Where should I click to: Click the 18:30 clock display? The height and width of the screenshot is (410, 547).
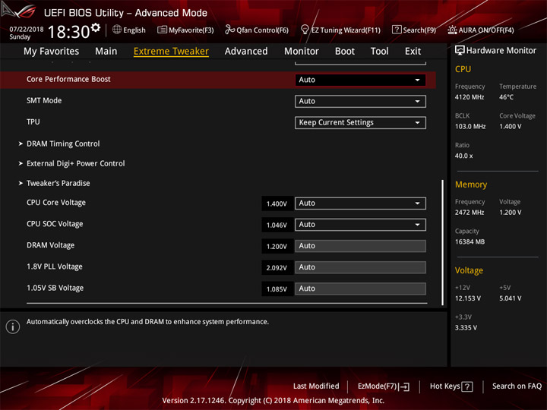point(68,32)
